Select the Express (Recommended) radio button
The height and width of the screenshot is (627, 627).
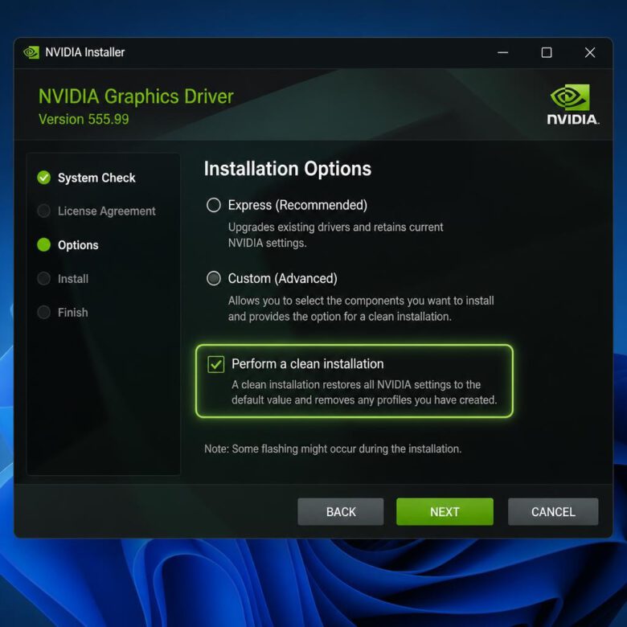tap(214, 205)
